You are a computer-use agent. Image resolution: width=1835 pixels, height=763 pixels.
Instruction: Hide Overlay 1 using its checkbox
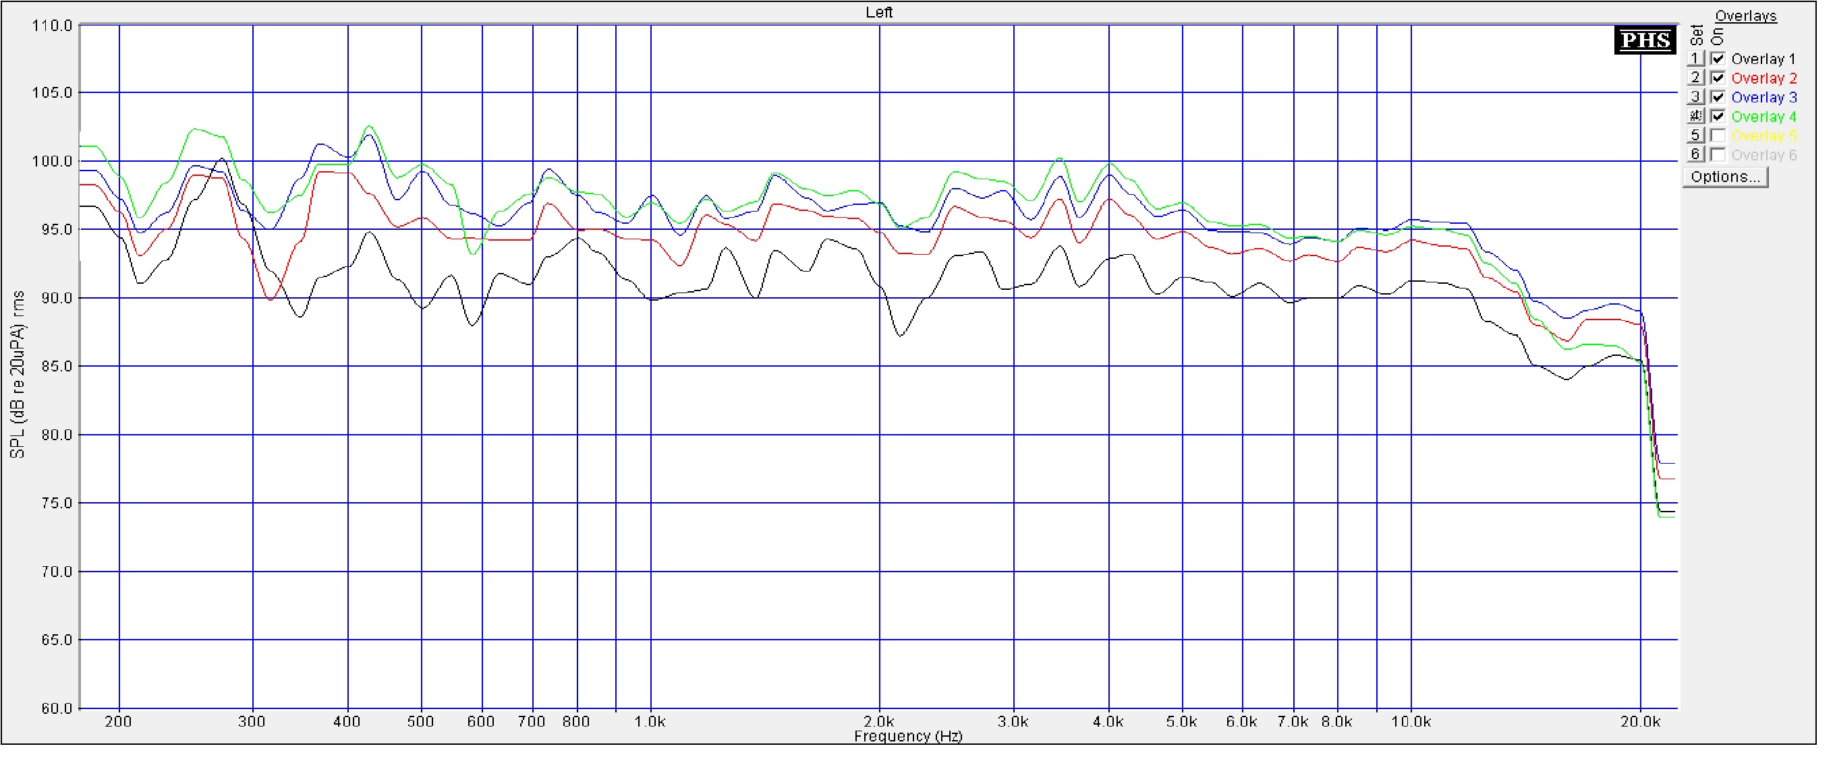(x=1718, y=59)
